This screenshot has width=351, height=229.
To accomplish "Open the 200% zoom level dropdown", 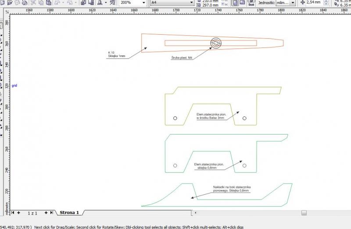I will click(x=143, y=2).
